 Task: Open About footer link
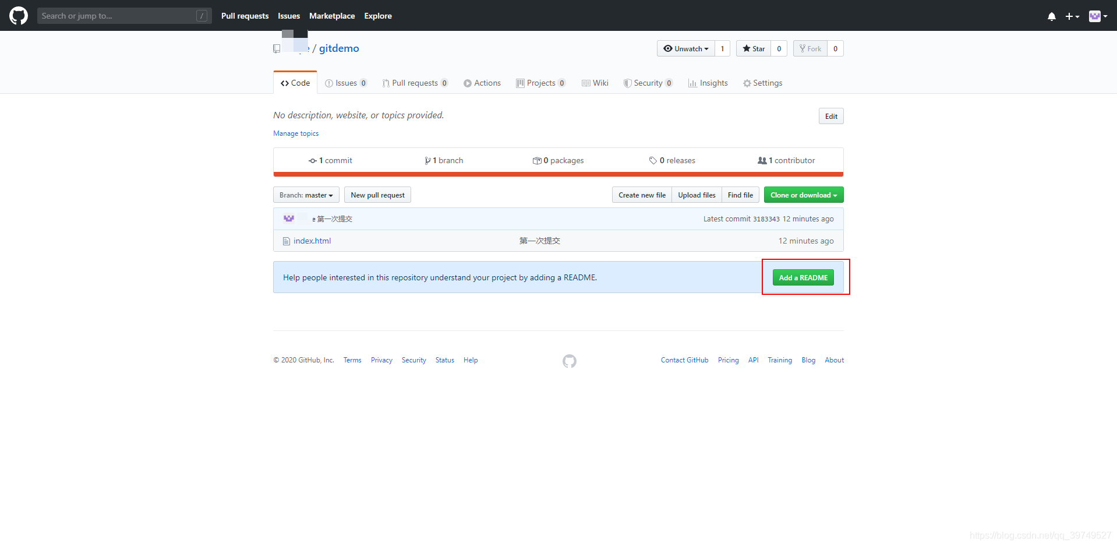(834, 360)
